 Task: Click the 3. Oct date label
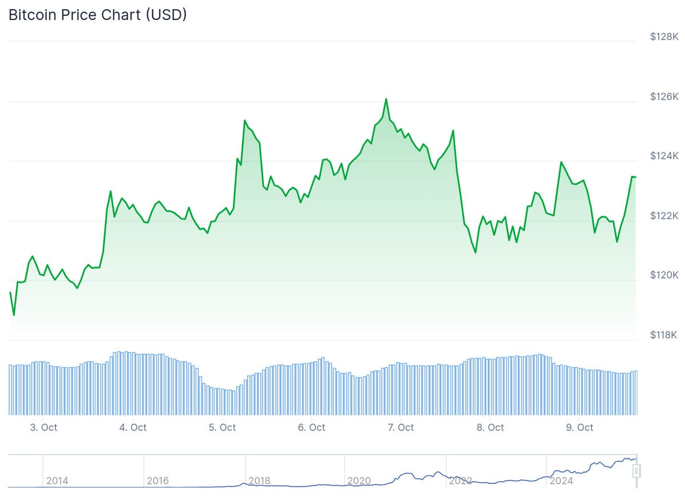click(x=44, y=428)
